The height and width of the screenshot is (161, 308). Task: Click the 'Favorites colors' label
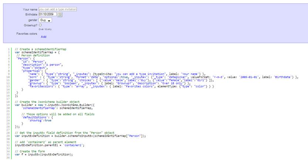pyautogui.click(x=27, y=34)
